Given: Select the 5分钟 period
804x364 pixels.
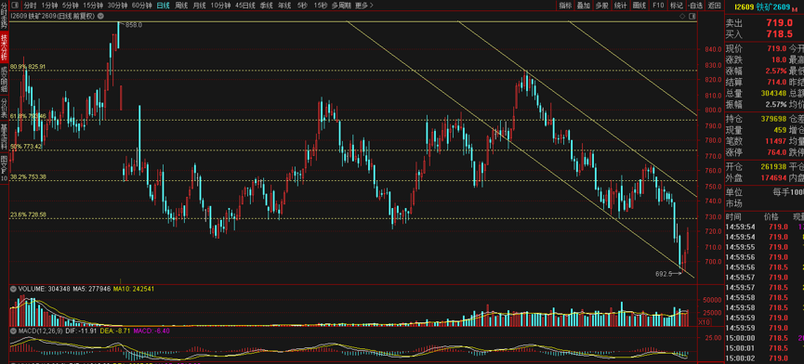Looking at the screenshot, I should 71,6.
